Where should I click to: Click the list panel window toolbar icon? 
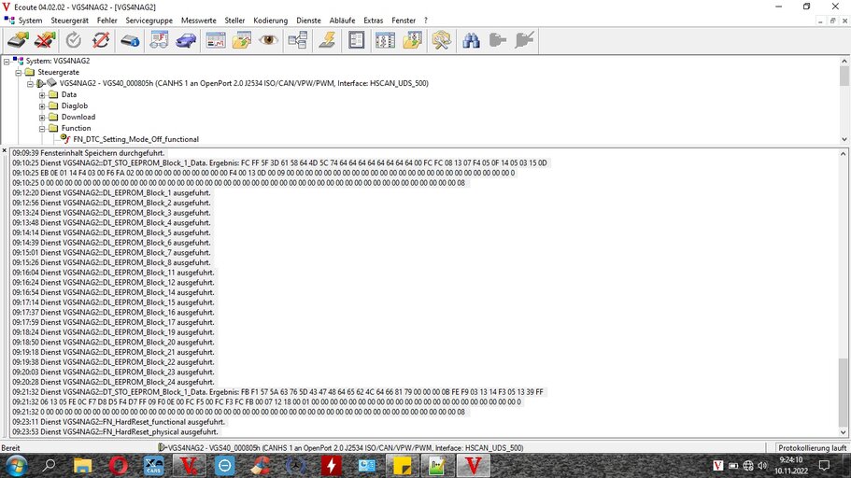click(x=356, y=40)
